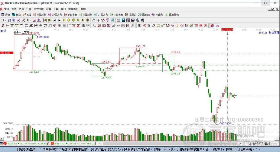Click the save floppy disk icon
This screenshot has width=280, height=152.
click(x=133, y=20)
